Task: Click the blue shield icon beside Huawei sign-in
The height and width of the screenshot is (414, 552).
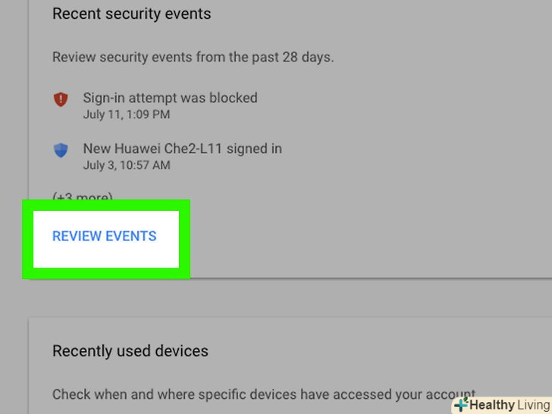Action: tap(61, 150)
